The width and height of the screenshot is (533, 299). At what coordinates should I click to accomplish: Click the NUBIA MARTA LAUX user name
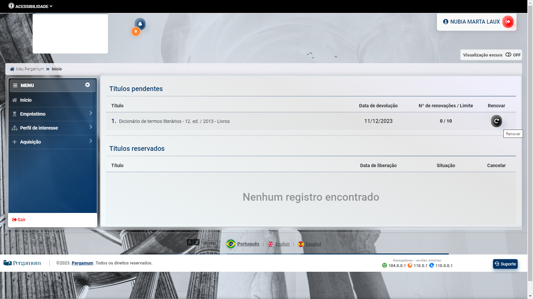(475, 22)
